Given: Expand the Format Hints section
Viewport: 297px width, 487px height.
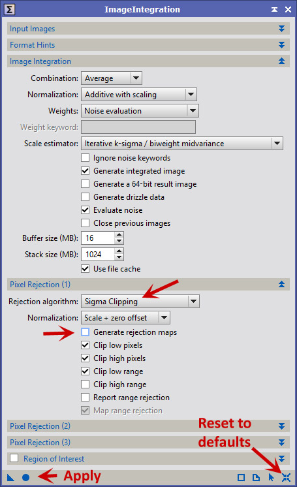Looking at the screenshot, I should coord(148,45).
